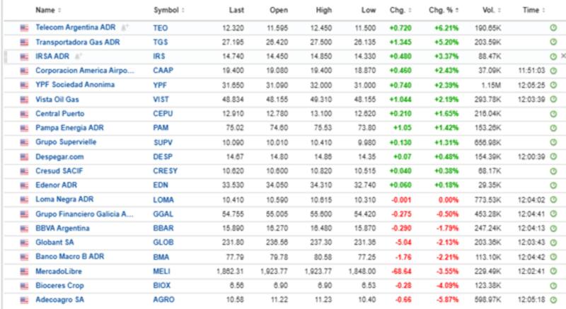Click the clock icon in Central Puerto row
This screenshot has height=309, width=566.
point(553,113)
